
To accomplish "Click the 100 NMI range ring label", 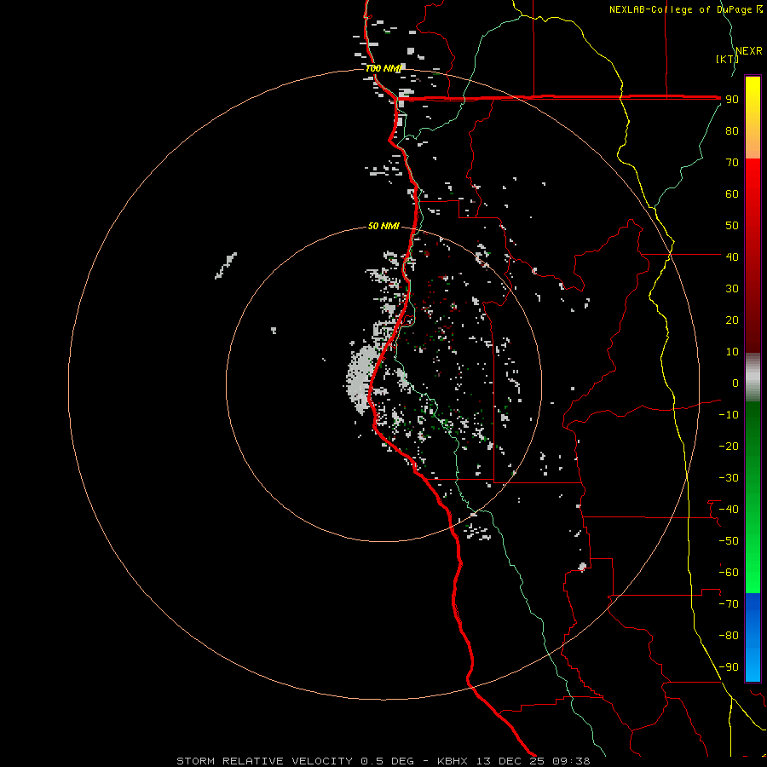I will click(x=383, y=68).
